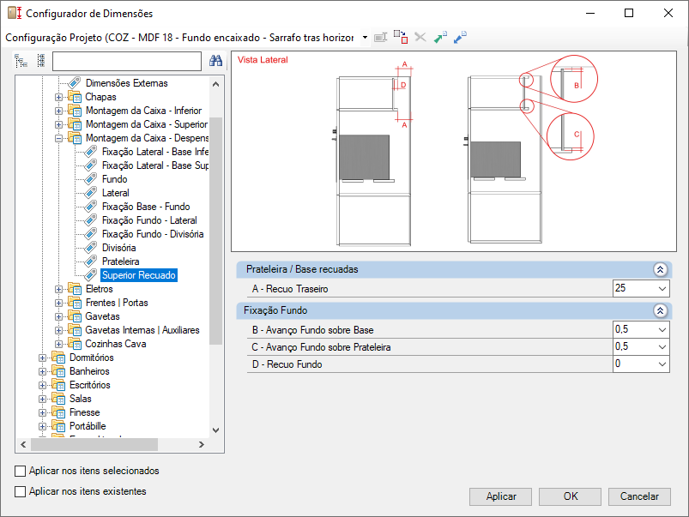Image resolution: width=689 pixels, height=517 pixels.
Task: Open the Configuração Projeto combo box arrow
Action: point(365,38)
